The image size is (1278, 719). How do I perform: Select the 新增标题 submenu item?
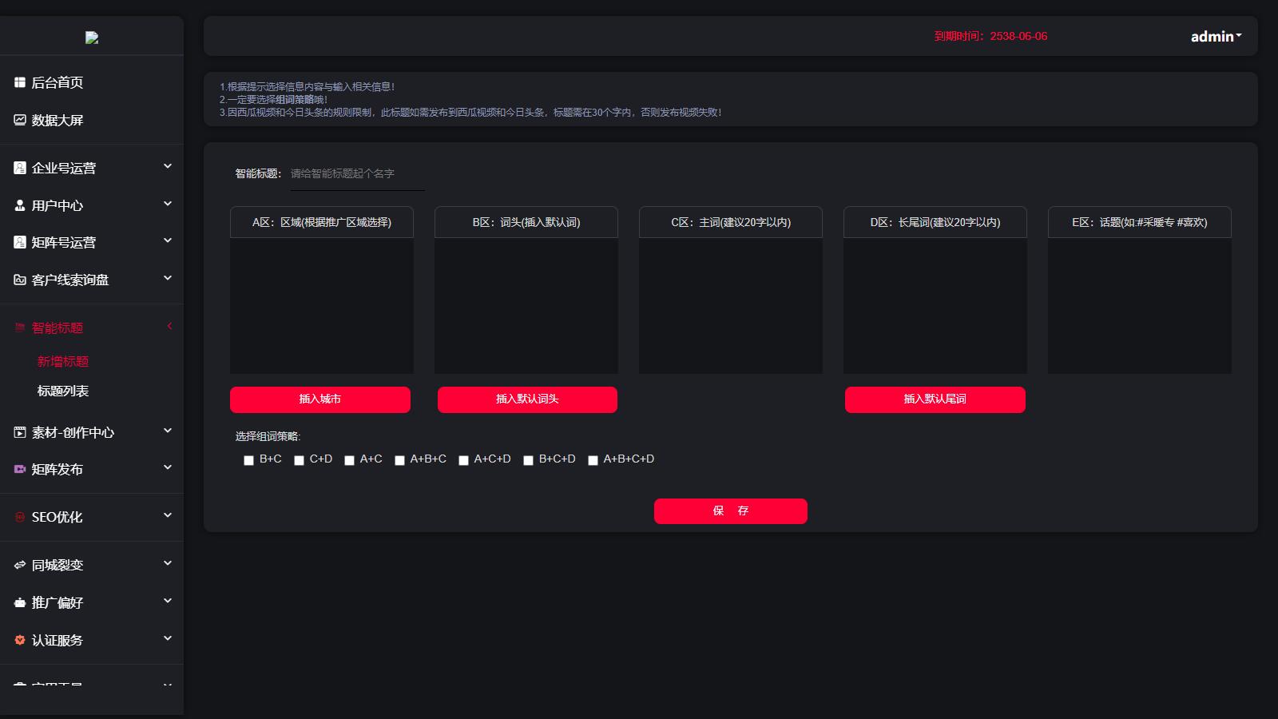(x=63, y=361)
